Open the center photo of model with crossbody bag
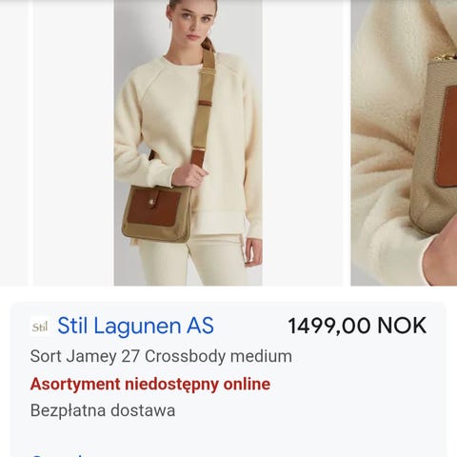 (189, 143)
